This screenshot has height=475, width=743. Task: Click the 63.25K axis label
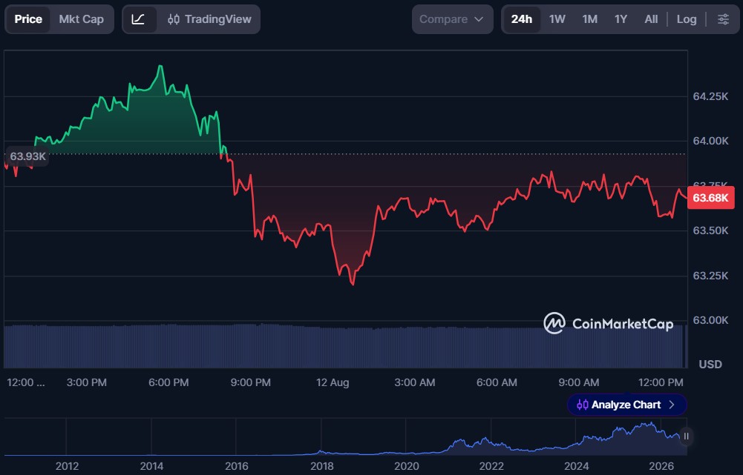point(710,276)
